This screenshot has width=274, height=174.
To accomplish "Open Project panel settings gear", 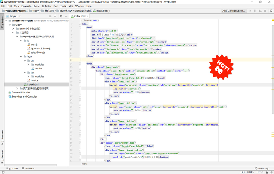I will tap(61, 16).
